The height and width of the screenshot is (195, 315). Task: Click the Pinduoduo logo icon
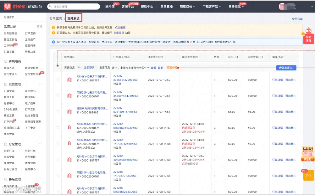coord(8,6)
